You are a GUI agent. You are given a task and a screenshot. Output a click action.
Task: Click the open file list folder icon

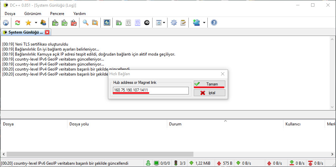[119, 23]
